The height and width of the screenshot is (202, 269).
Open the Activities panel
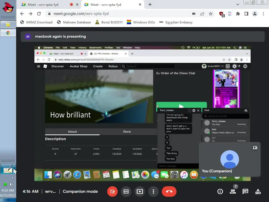pyautogui.click(x=258, y=191)
